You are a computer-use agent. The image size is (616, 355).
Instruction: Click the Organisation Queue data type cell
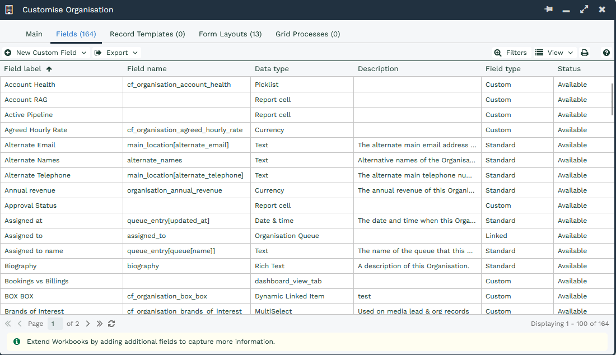point(302,236)
